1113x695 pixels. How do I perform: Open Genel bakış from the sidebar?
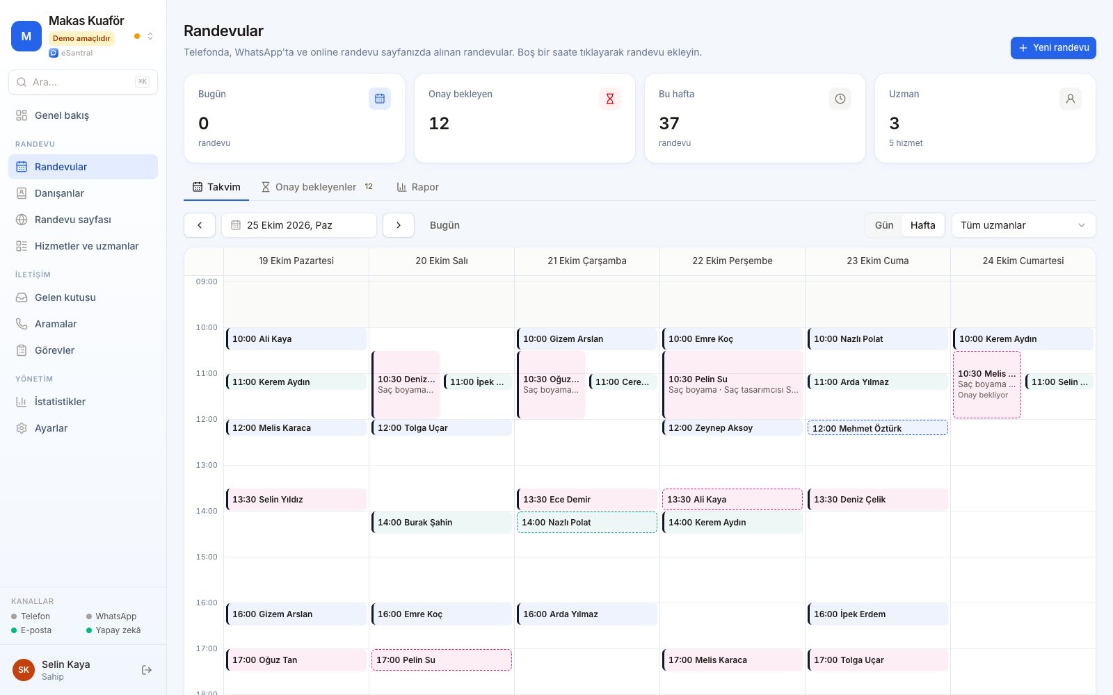point(83,115)
